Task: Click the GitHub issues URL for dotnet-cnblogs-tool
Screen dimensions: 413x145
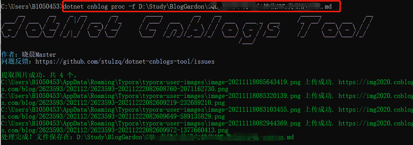Action: click(125, 62)
